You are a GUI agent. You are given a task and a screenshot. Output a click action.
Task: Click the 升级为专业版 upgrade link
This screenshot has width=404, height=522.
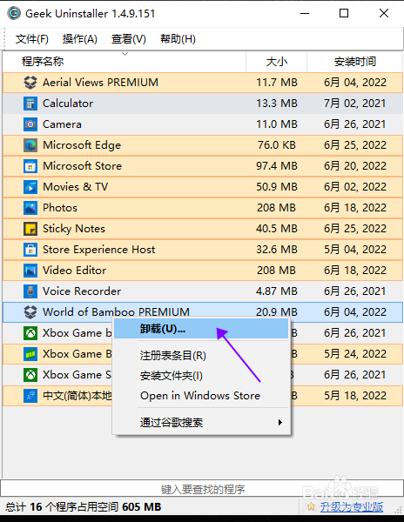352,506
